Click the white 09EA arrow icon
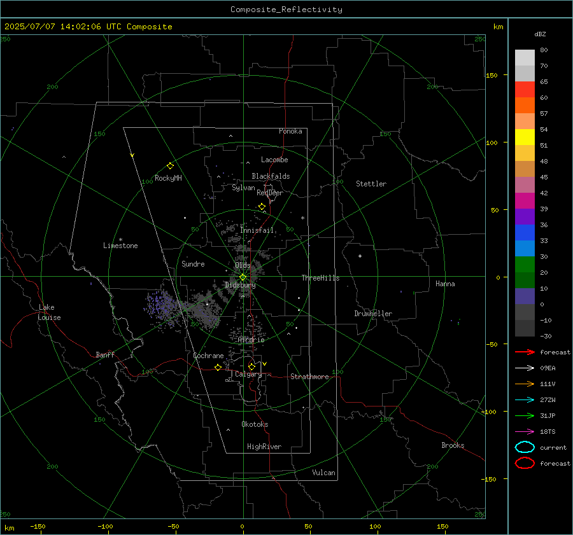The height and width of the screenshot is (535, 573). pos(525,368)
